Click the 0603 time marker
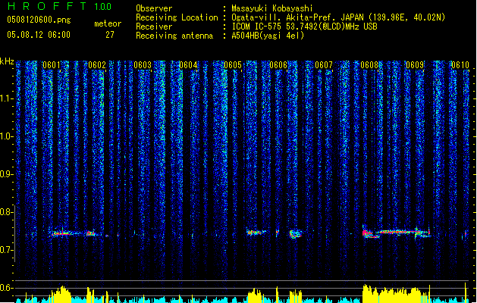 pos(143,65)
